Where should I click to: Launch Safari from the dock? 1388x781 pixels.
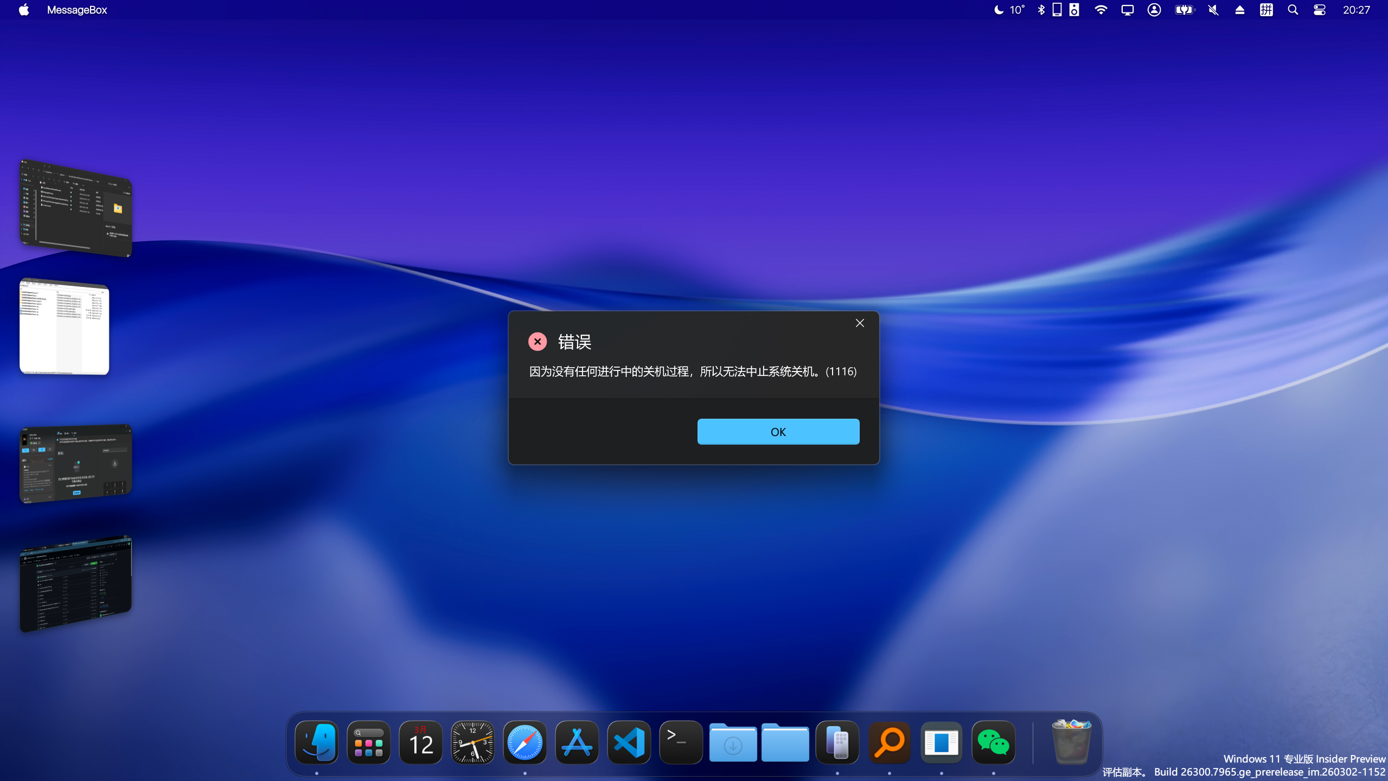point(525,742)
